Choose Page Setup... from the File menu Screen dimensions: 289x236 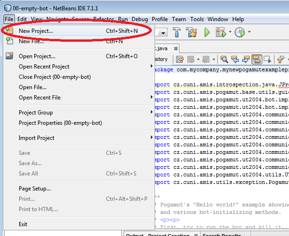[78, 189]
